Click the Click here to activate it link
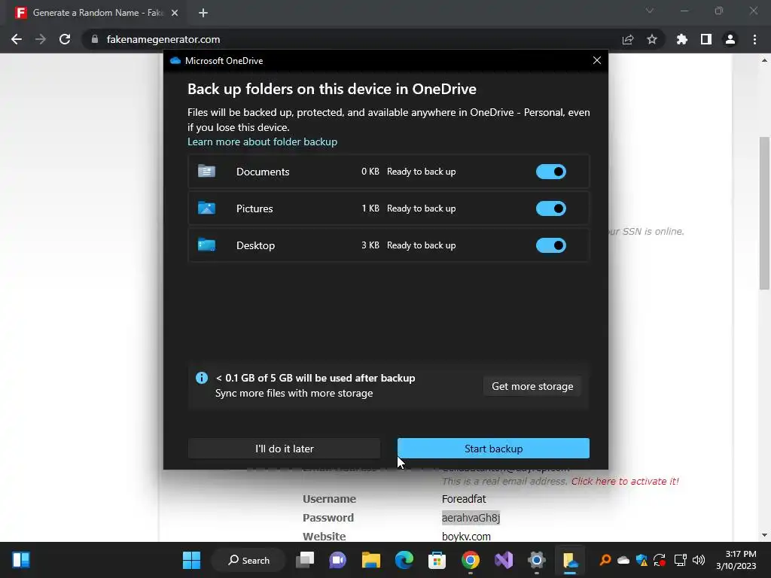This screenshot has width=771, height=578. (625, 481)
